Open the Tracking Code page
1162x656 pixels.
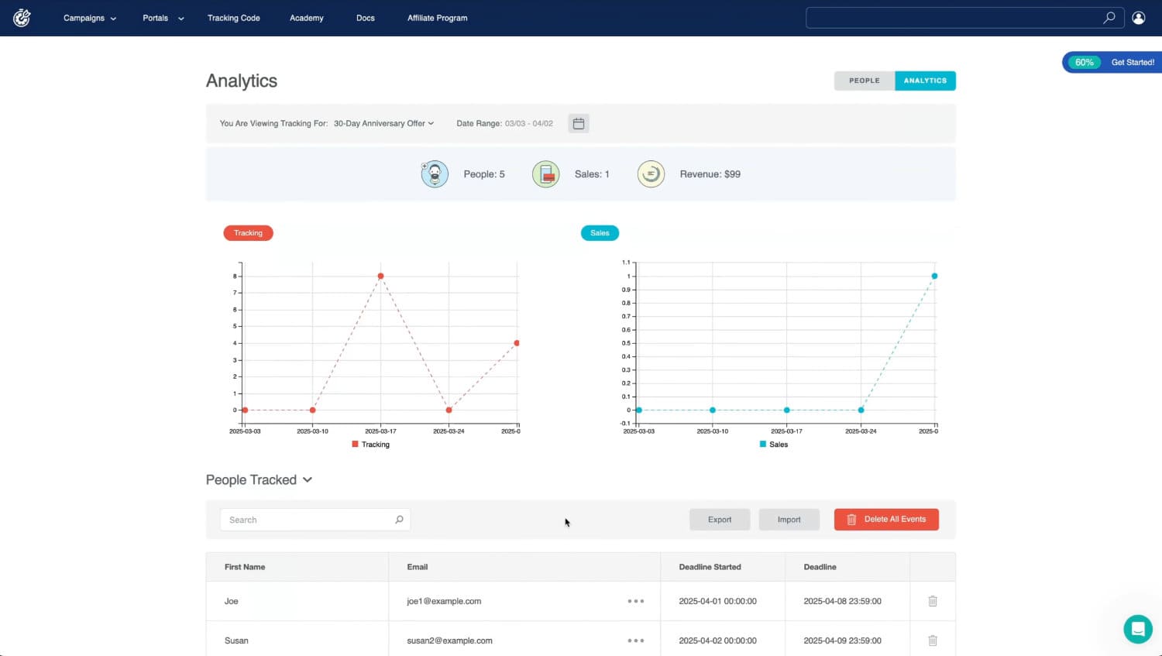click(233, 18)
